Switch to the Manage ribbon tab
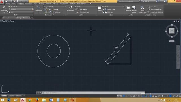181x102 pixels. (42, 4)
